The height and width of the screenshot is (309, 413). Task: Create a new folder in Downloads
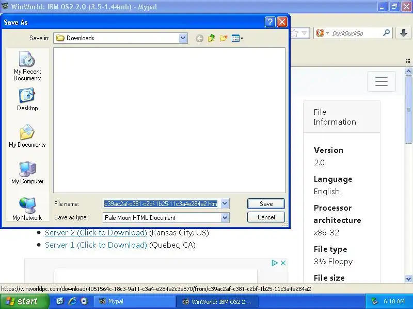pos(224,38)
